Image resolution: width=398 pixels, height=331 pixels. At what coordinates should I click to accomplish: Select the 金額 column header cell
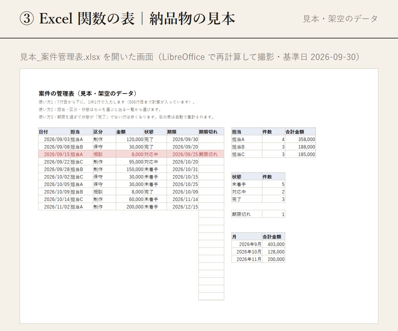tap(130, 132)
